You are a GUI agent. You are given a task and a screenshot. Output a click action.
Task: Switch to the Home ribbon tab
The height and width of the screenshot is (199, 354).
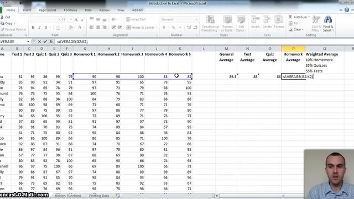tap(11, 10)
